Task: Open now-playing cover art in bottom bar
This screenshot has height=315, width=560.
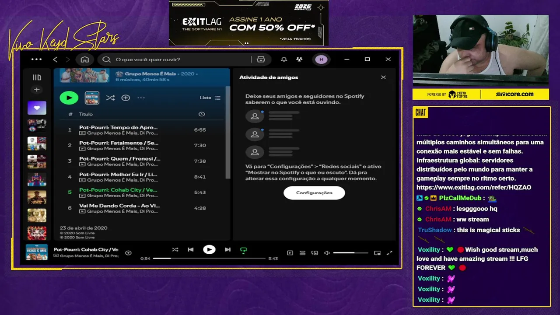Action: tap(37, 252)
